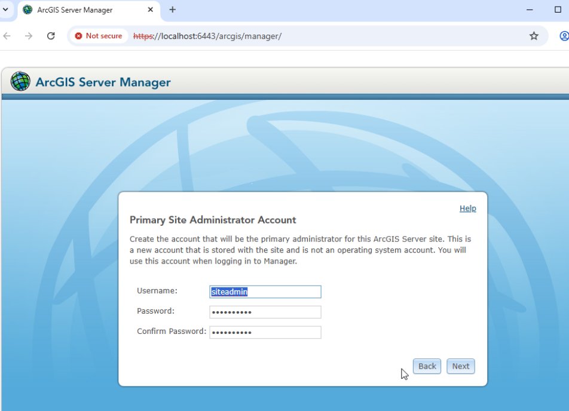
Task: Click the ArcGIS Server Manager header title
Action: (x=103, y=82)
